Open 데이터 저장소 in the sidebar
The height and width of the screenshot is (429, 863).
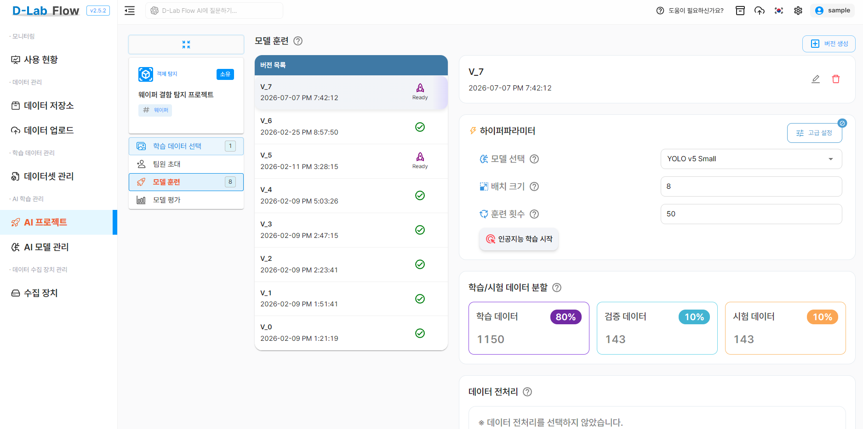click(x=58, y=106)
